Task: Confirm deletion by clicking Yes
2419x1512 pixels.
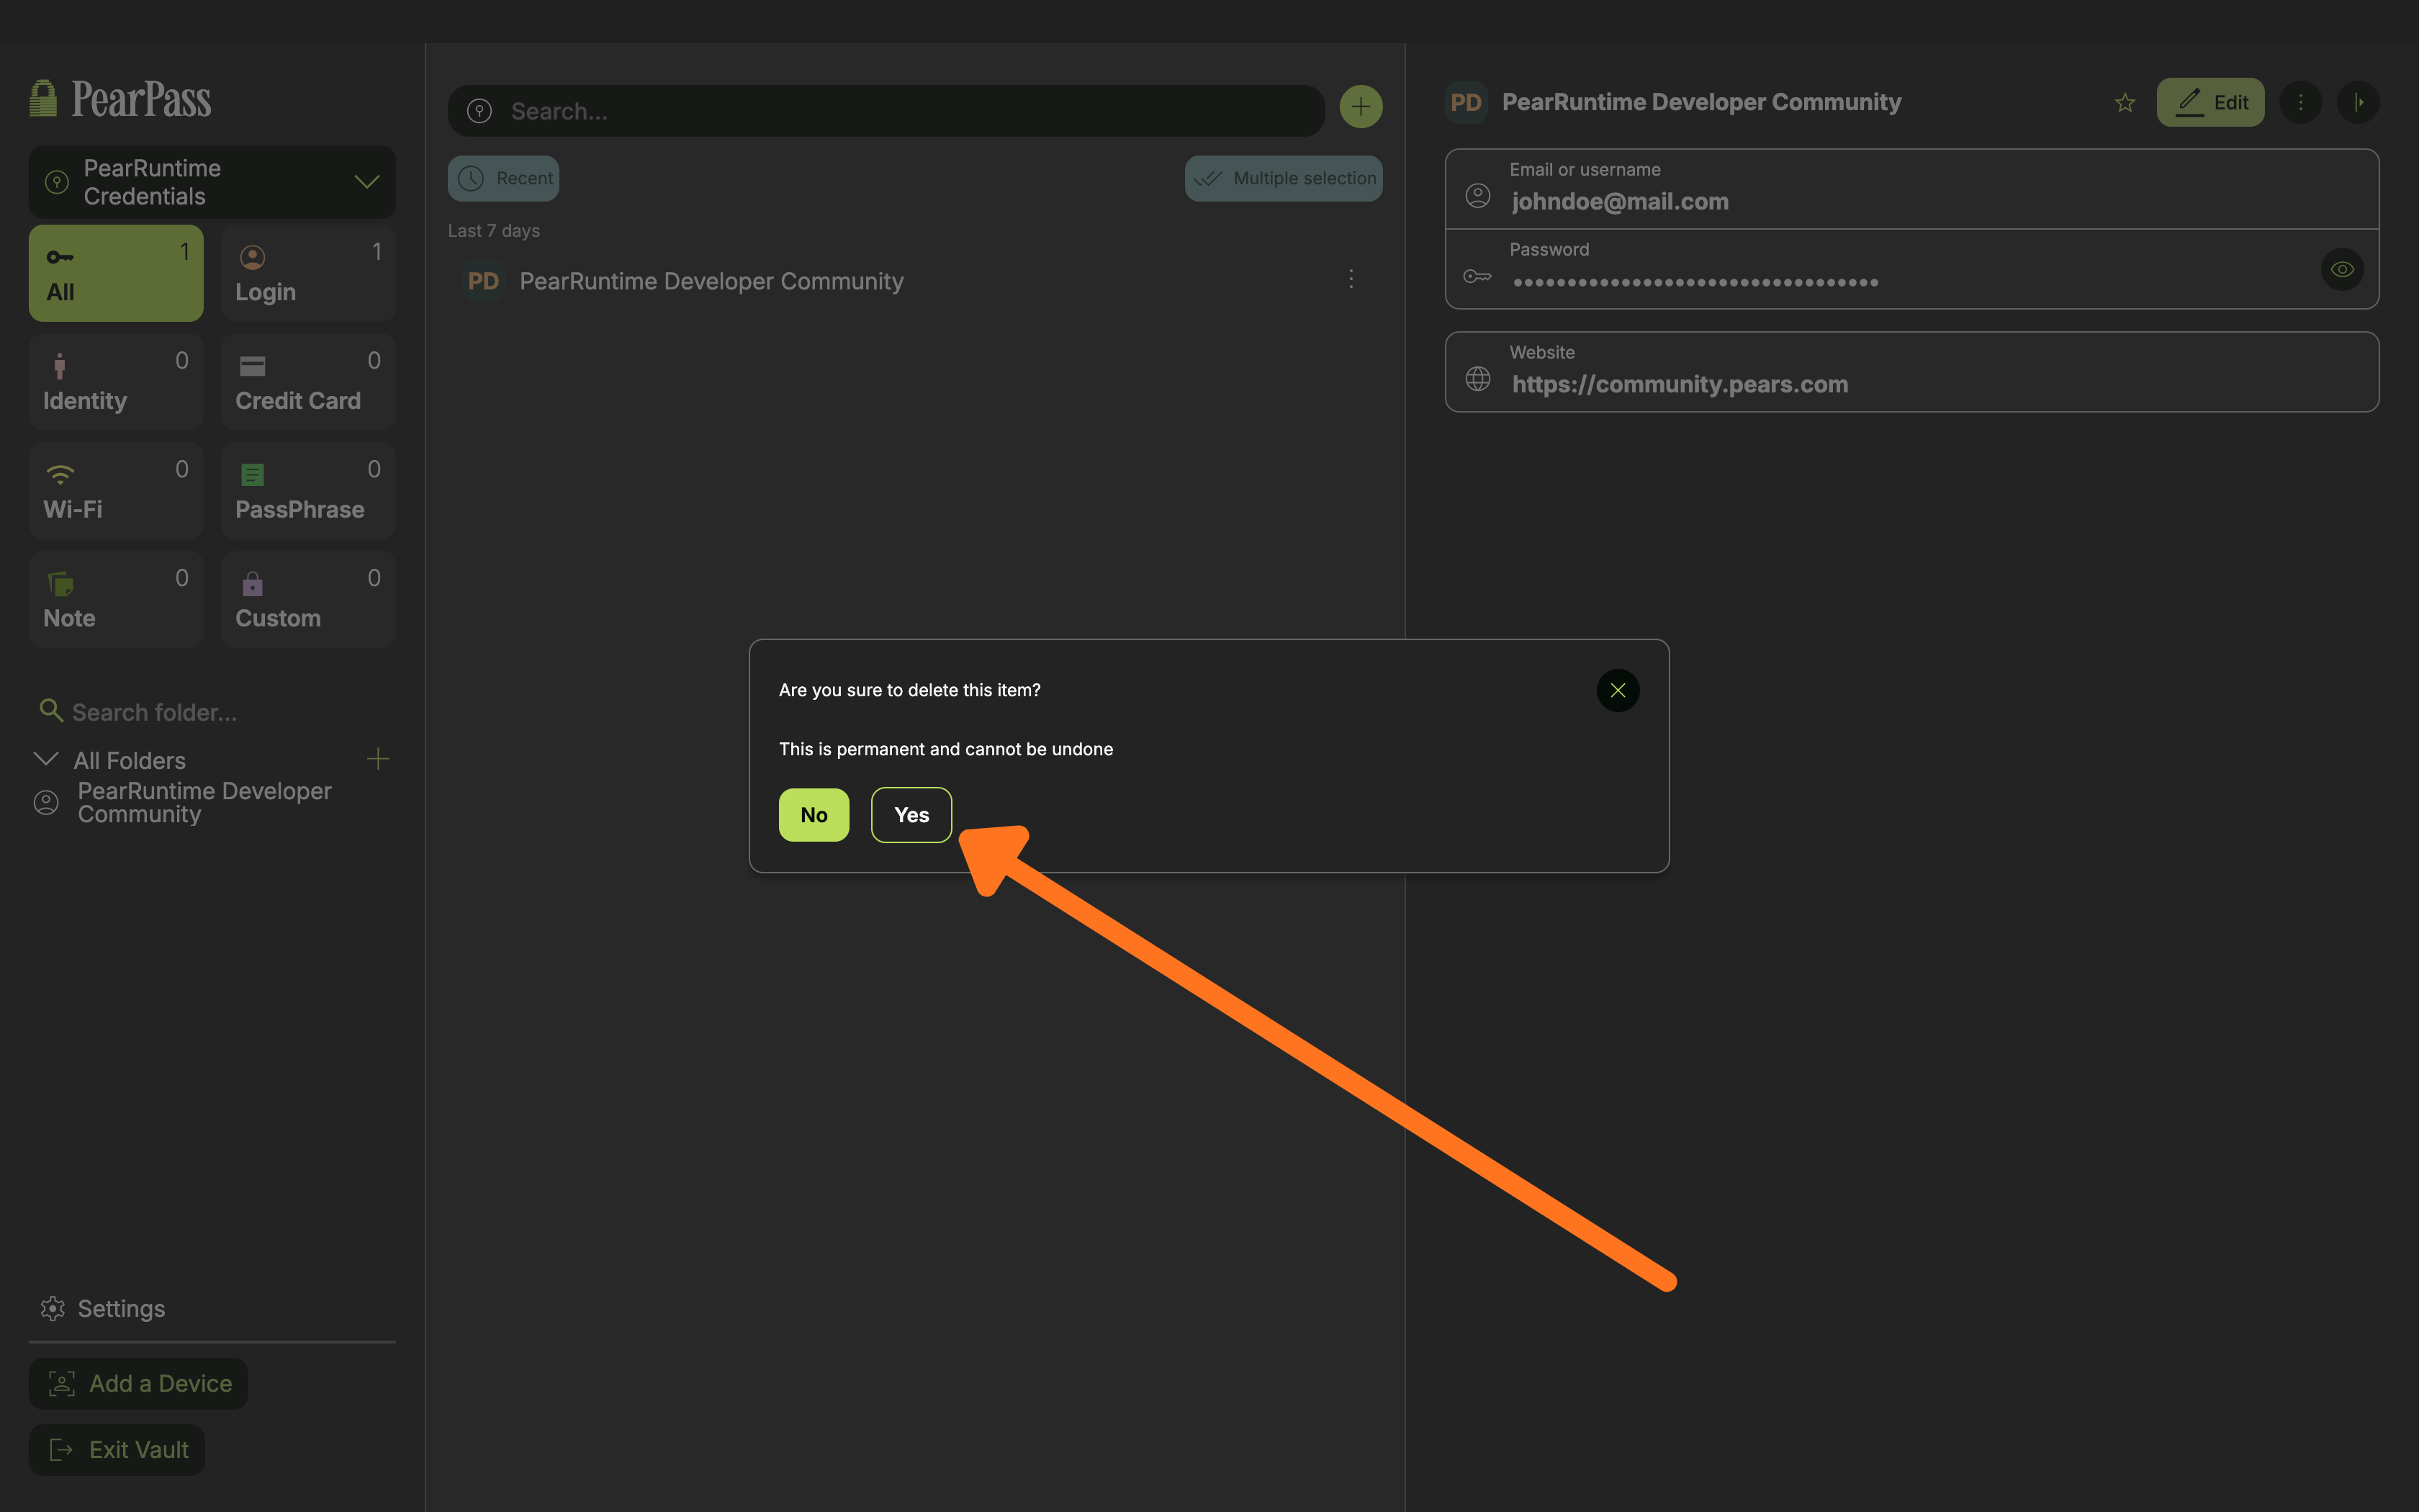Action: click(x=911, y=815)
